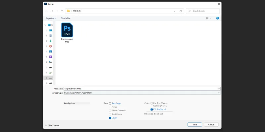Screen dimensions: 265x132
Task: Click the search magnifier icon
Action: 189,11
